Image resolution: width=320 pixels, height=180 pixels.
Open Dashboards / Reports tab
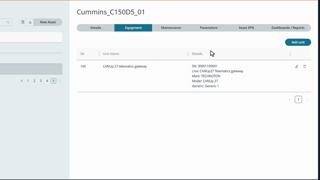pos(288,28)
